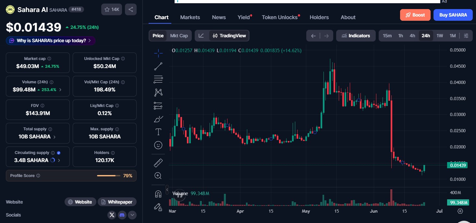Click the FDV info icon
Screen dimensions: 476x223
[x=43, y=106]
